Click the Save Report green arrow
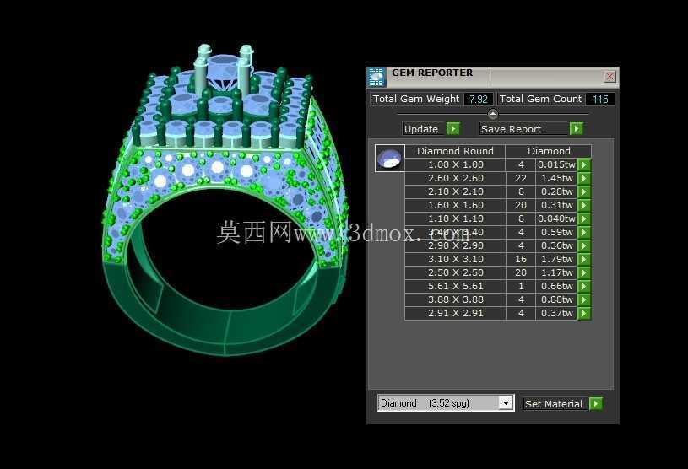The image size is (688, 469). pyautogui.click(x=576, y=129)
